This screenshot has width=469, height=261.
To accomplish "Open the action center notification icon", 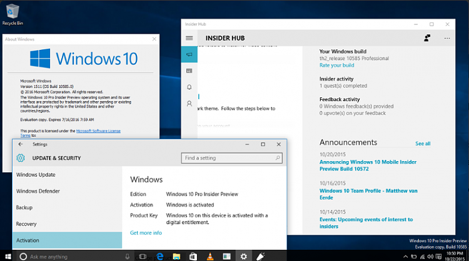I will [439, 257].
